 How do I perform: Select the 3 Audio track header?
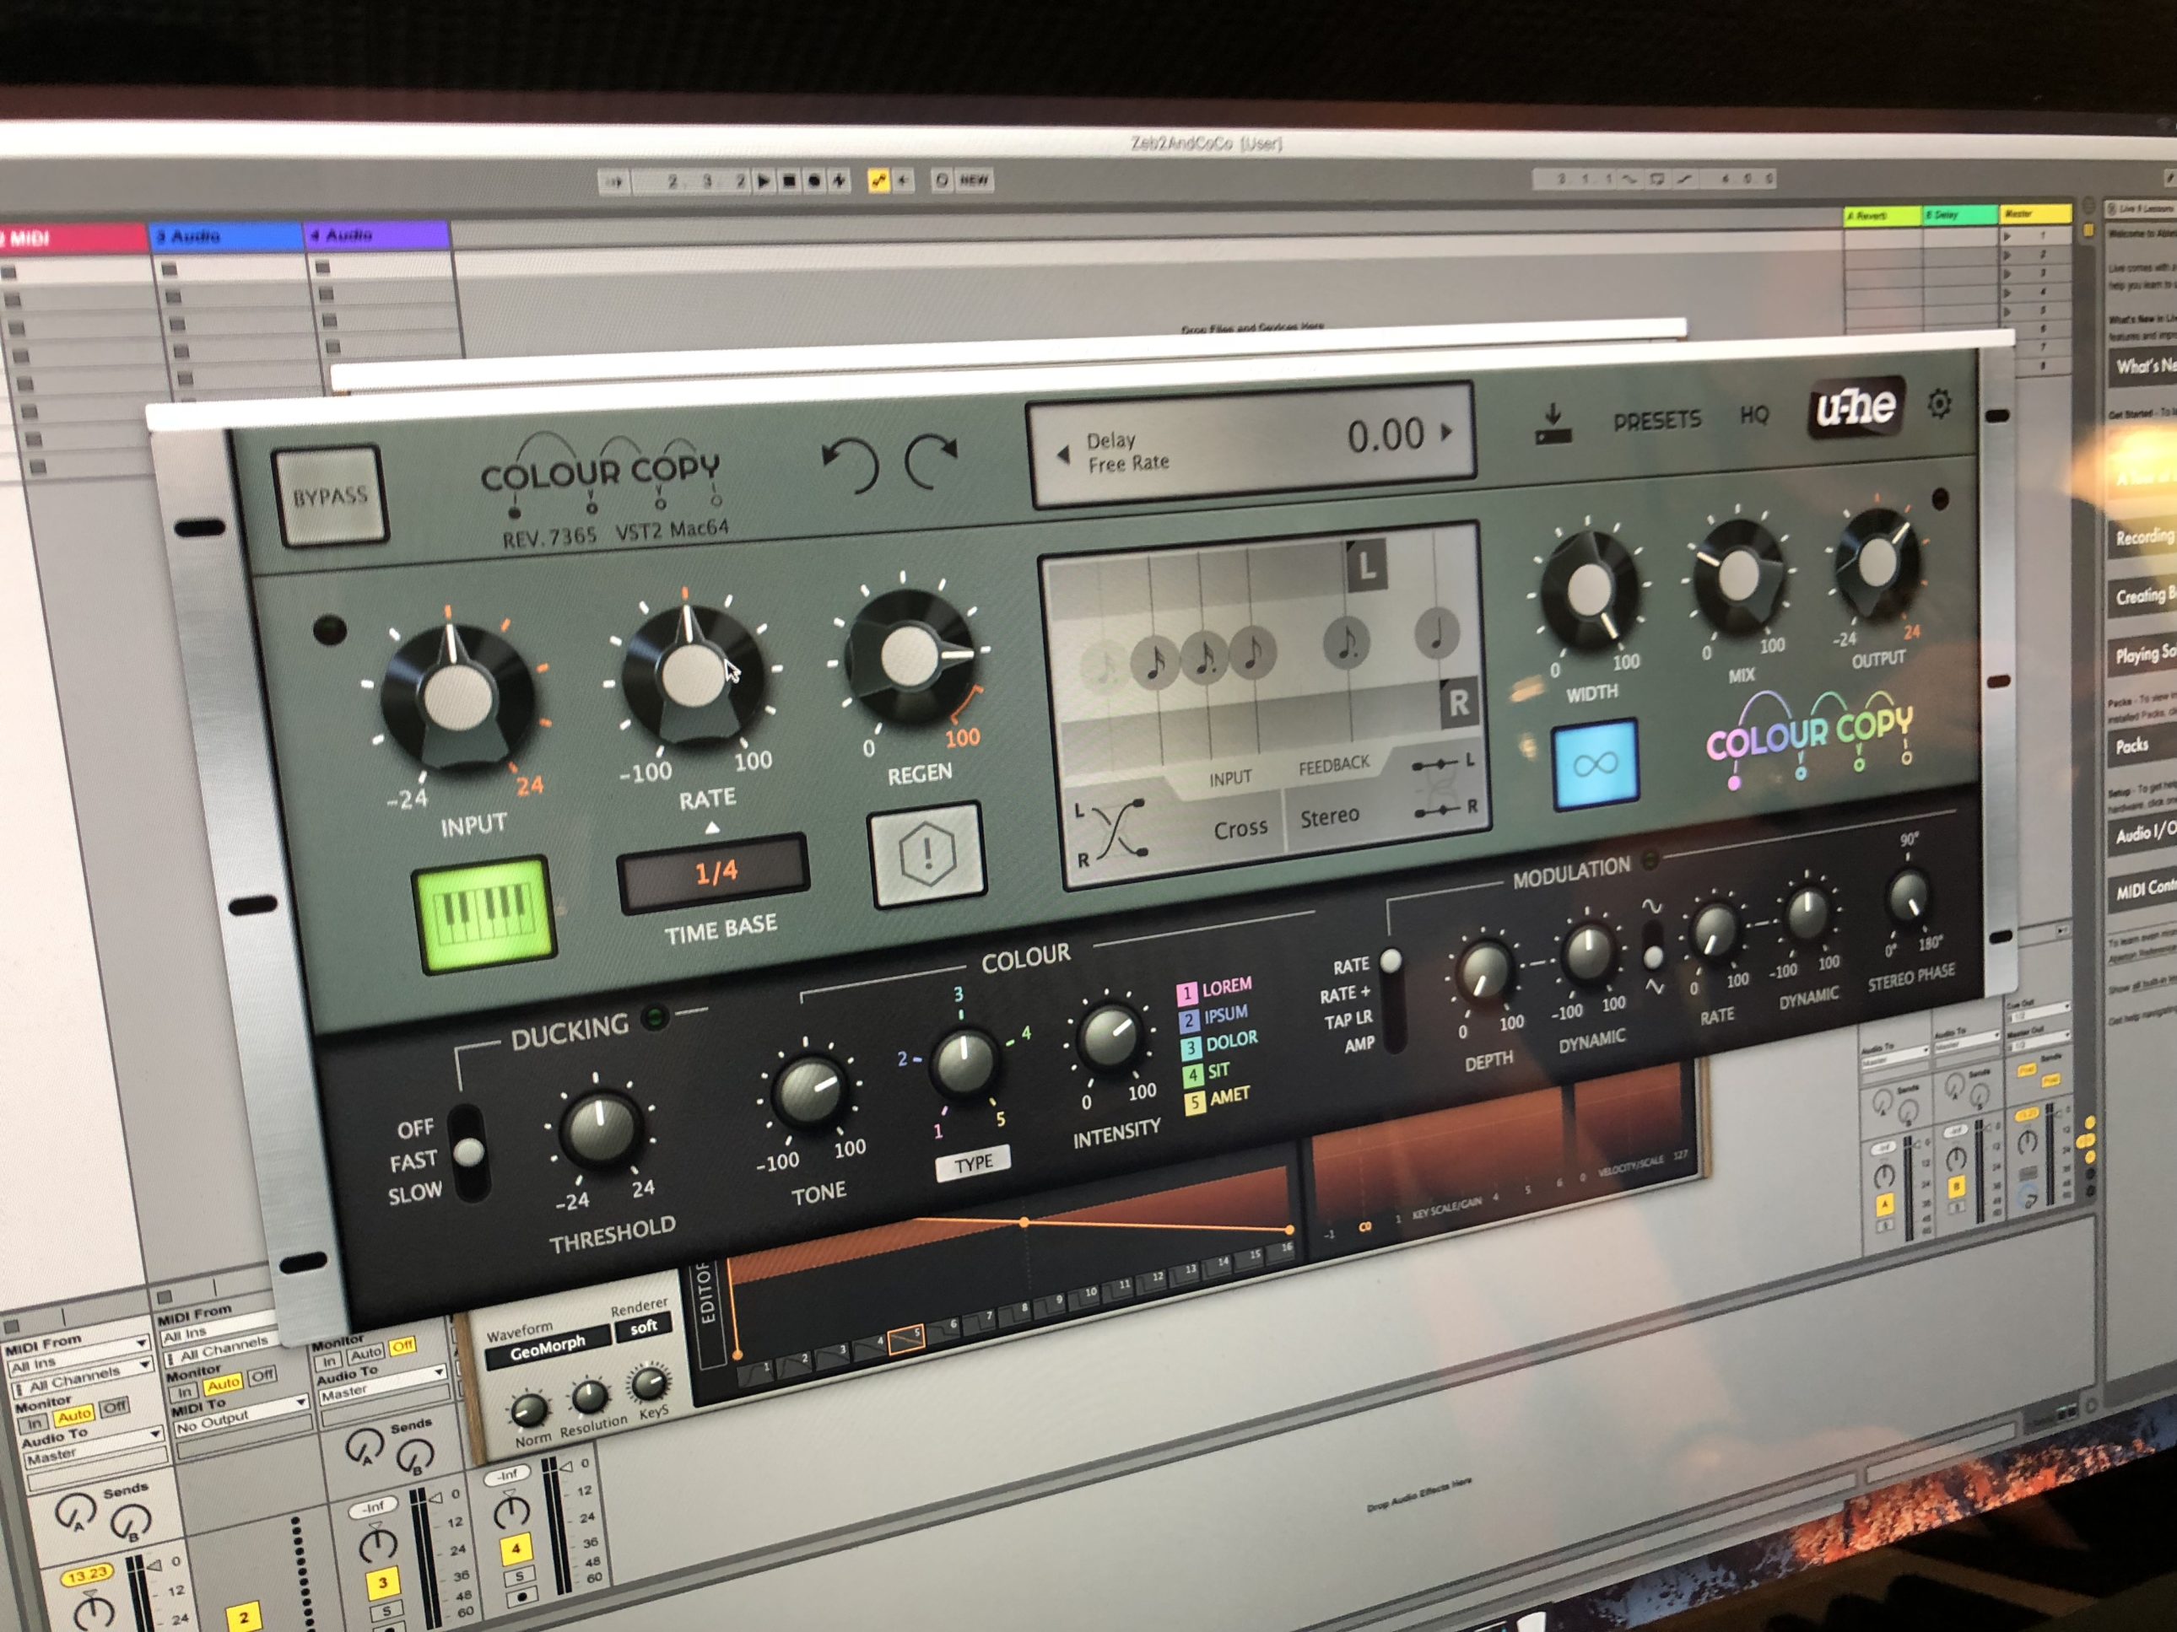(x=226, y=236)
